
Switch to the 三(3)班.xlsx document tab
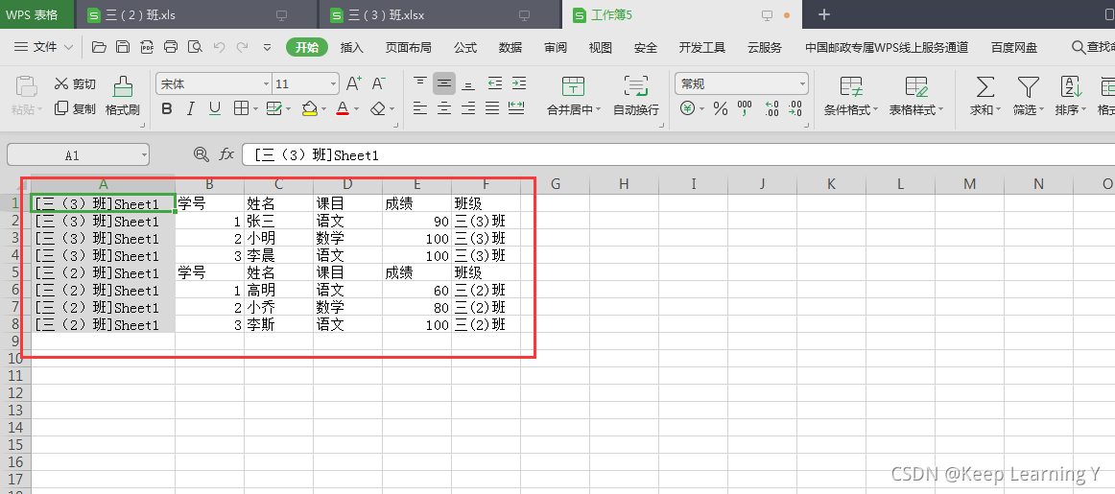(x=439, y=15)
